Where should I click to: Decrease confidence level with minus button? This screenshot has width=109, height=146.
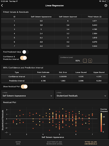pyautogui.click(x=85, y=61)
